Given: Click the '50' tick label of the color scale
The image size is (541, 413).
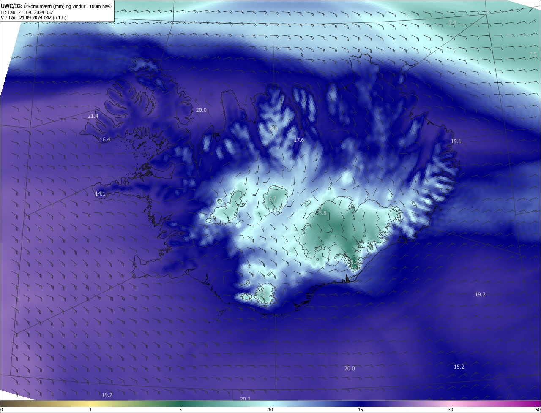Looking at the screenshot, I should 538,410.
